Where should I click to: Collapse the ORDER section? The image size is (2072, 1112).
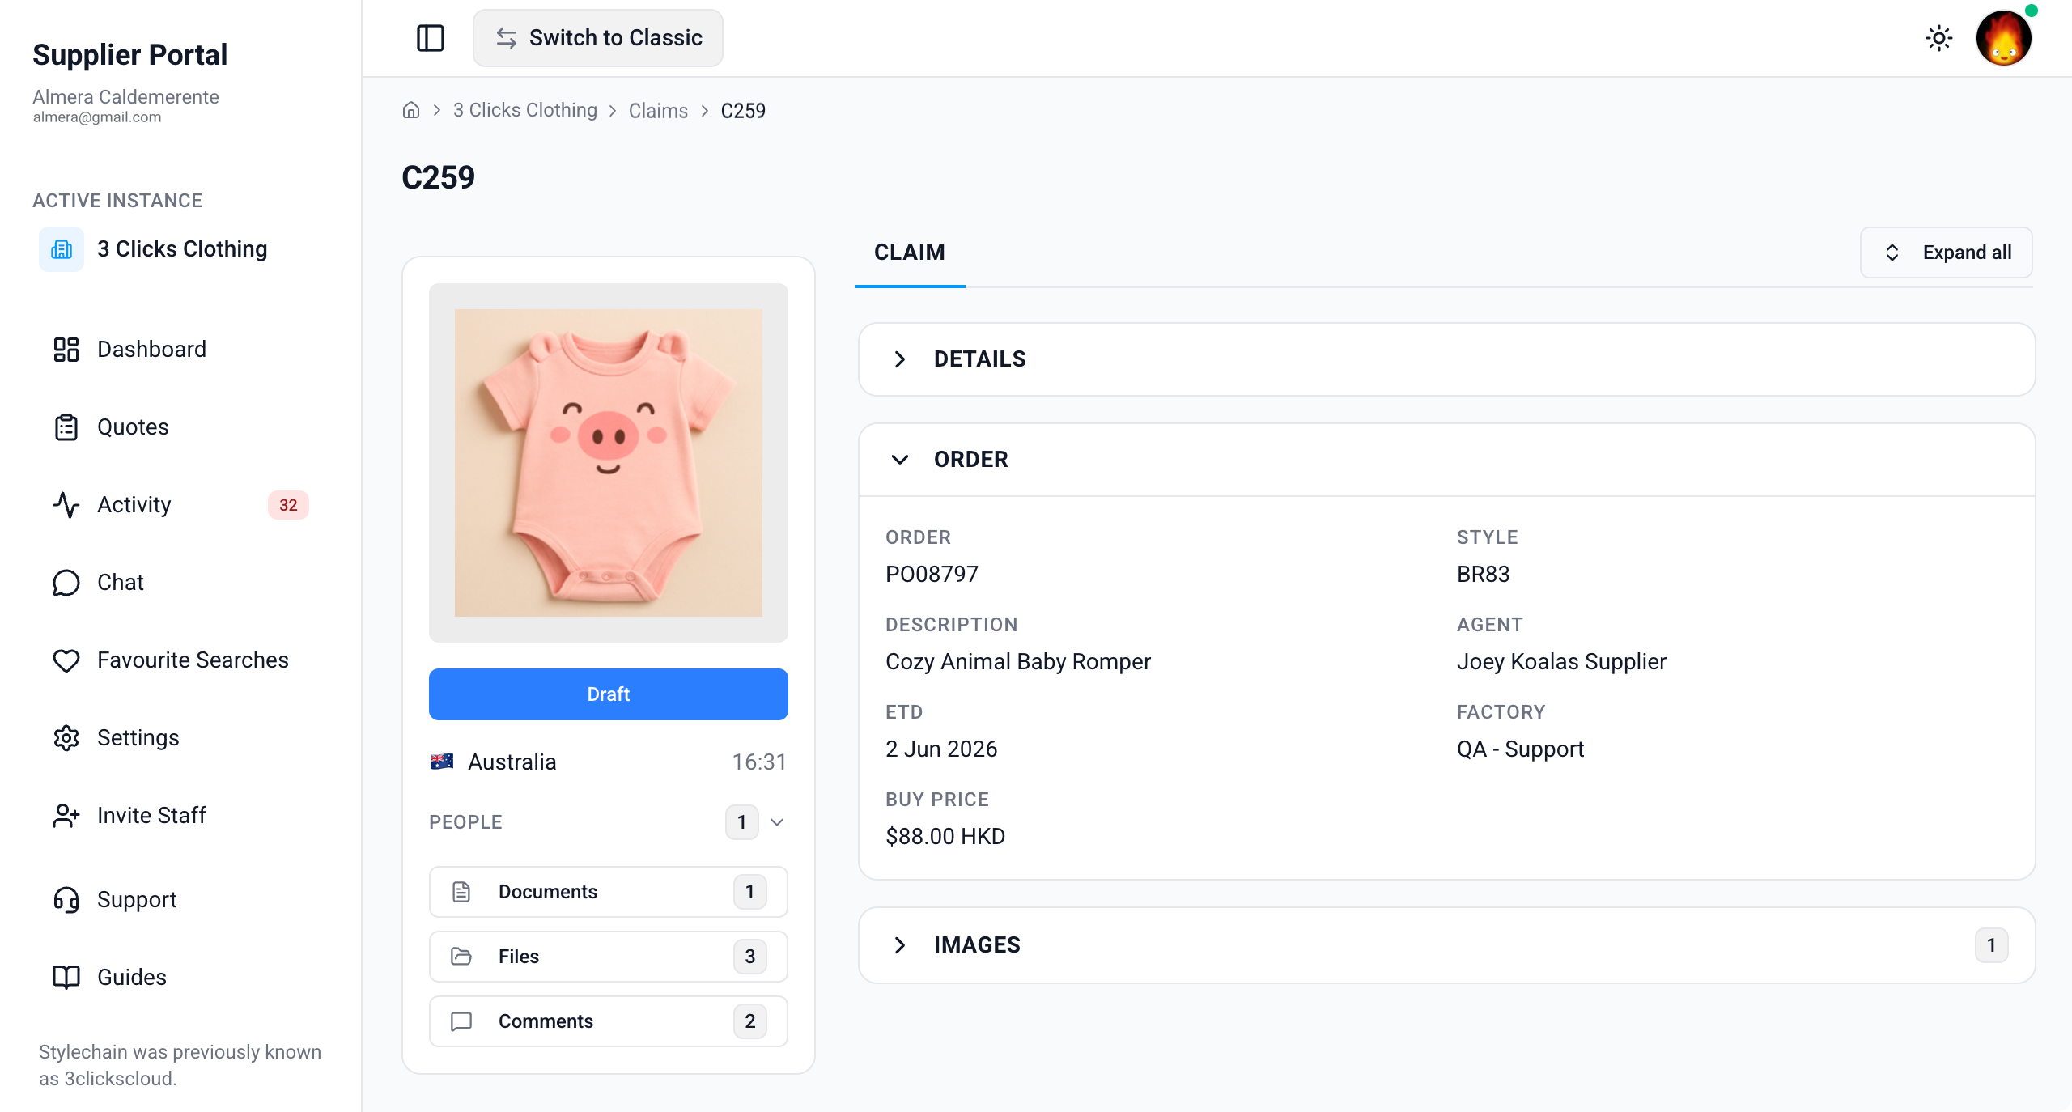coord(1446,460)
